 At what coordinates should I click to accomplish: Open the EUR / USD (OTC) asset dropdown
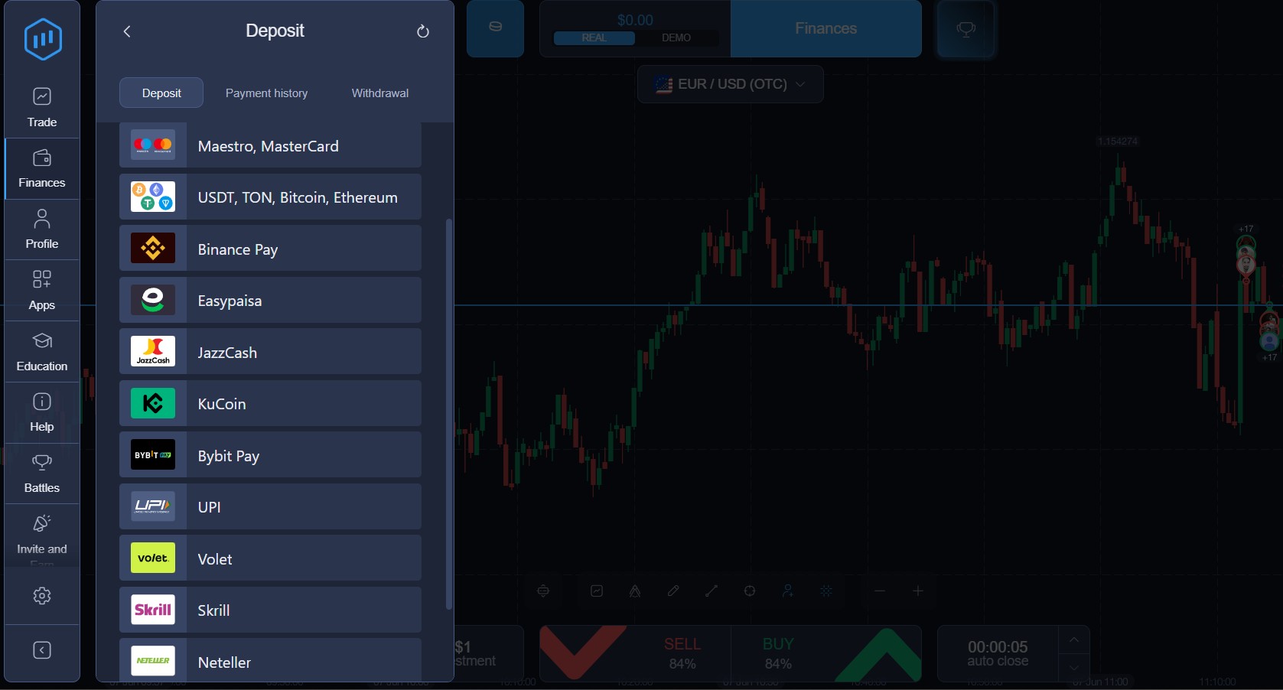[731, 84]
